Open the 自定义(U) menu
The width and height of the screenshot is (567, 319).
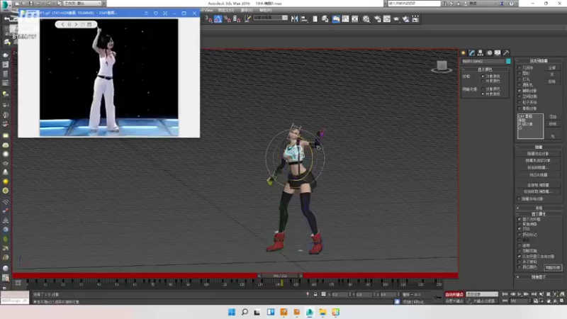tap(226, 10)
